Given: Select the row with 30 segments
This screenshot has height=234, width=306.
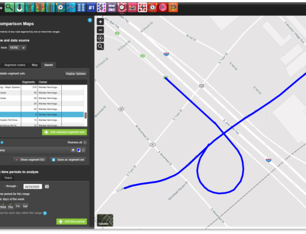Looking at the screenshot, I should pyautogui.click(x=42, y=109).
